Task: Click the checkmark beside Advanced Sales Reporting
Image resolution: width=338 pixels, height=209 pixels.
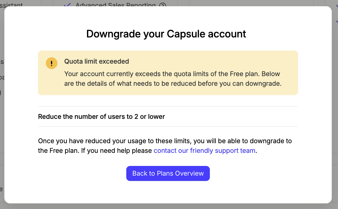Action: click(67, 5)
